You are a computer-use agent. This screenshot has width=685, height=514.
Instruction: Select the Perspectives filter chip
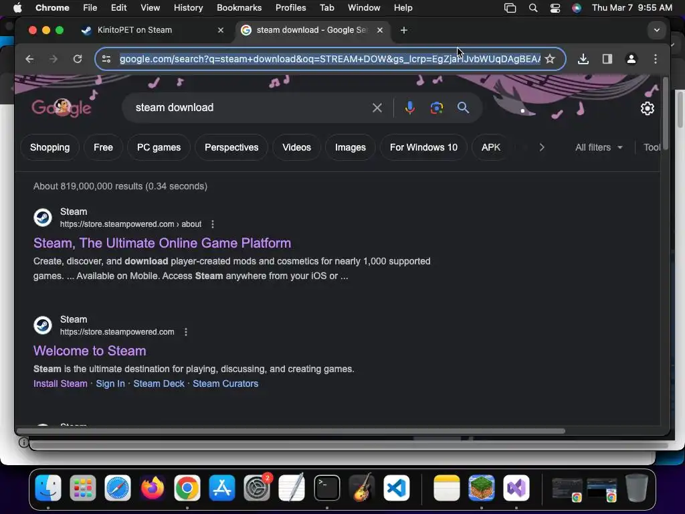pyautogui.click(x=231, y=147)
